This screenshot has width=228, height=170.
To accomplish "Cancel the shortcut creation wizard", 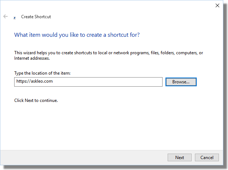I will 207,158.
